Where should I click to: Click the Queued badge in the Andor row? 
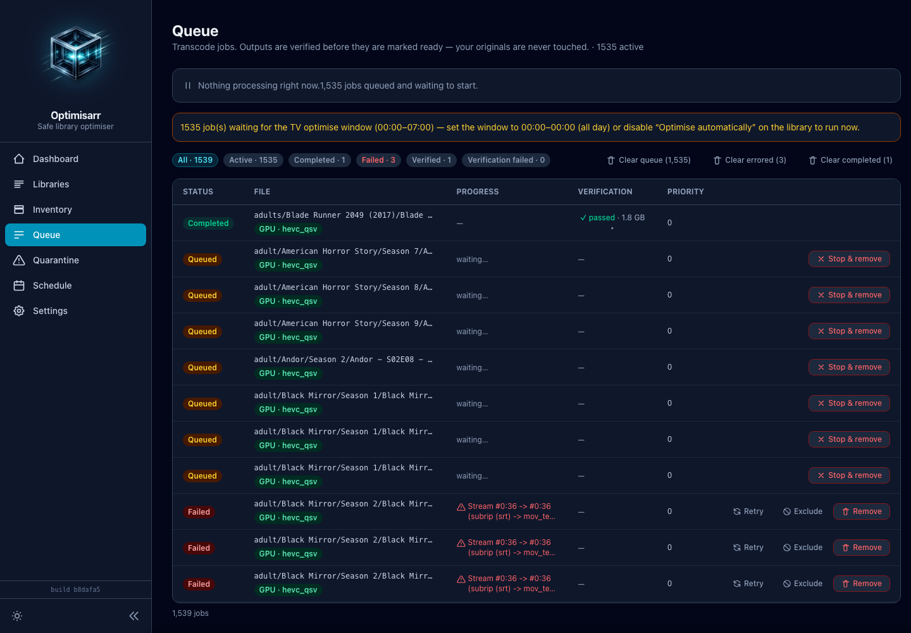(x=202, y=368)
